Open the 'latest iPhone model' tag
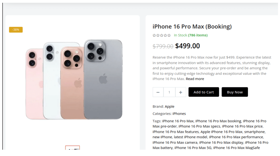This screenshot has height=156, width=280. (190, 137)
